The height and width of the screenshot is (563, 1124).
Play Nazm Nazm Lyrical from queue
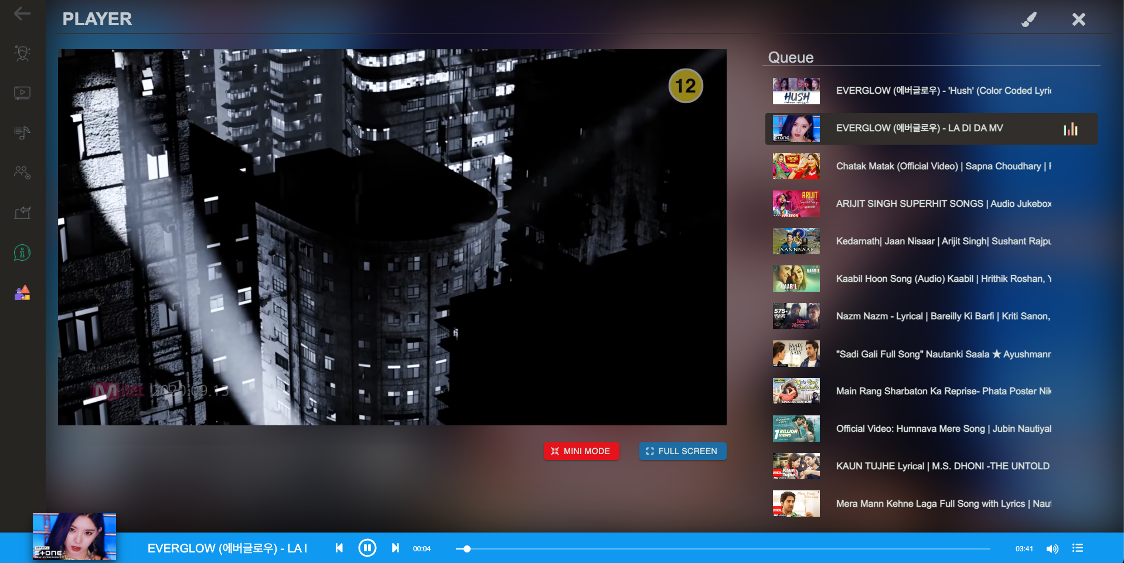931,316
